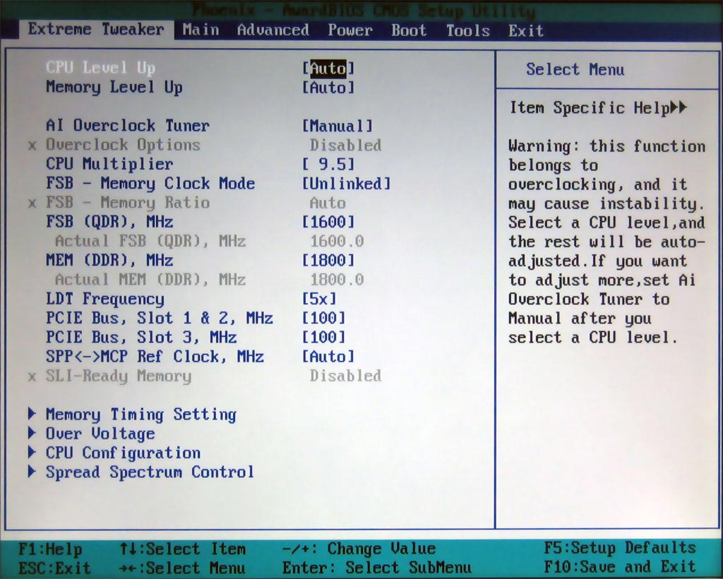This screenshot has height=579, width=723.
Task: Click the Memory Level Up label
Action: (114, 87)
